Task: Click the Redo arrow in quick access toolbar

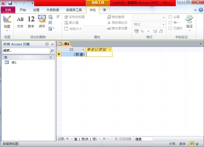Action: (x=24, y=3)
